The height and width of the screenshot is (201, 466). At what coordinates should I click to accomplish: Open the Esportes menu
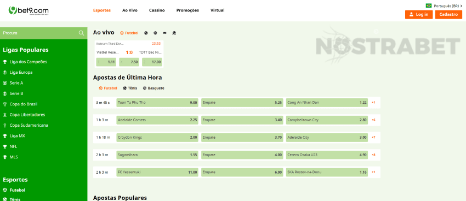pos(102,10)
